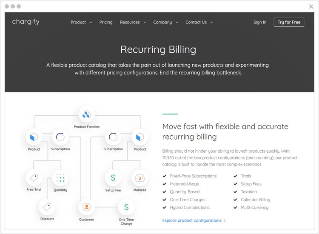Click the 'Discount' diagram label

47,219
